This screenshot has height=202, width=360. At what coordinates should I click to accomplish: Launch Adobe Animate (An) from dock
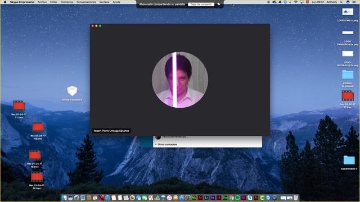click(x=200, y=198)
